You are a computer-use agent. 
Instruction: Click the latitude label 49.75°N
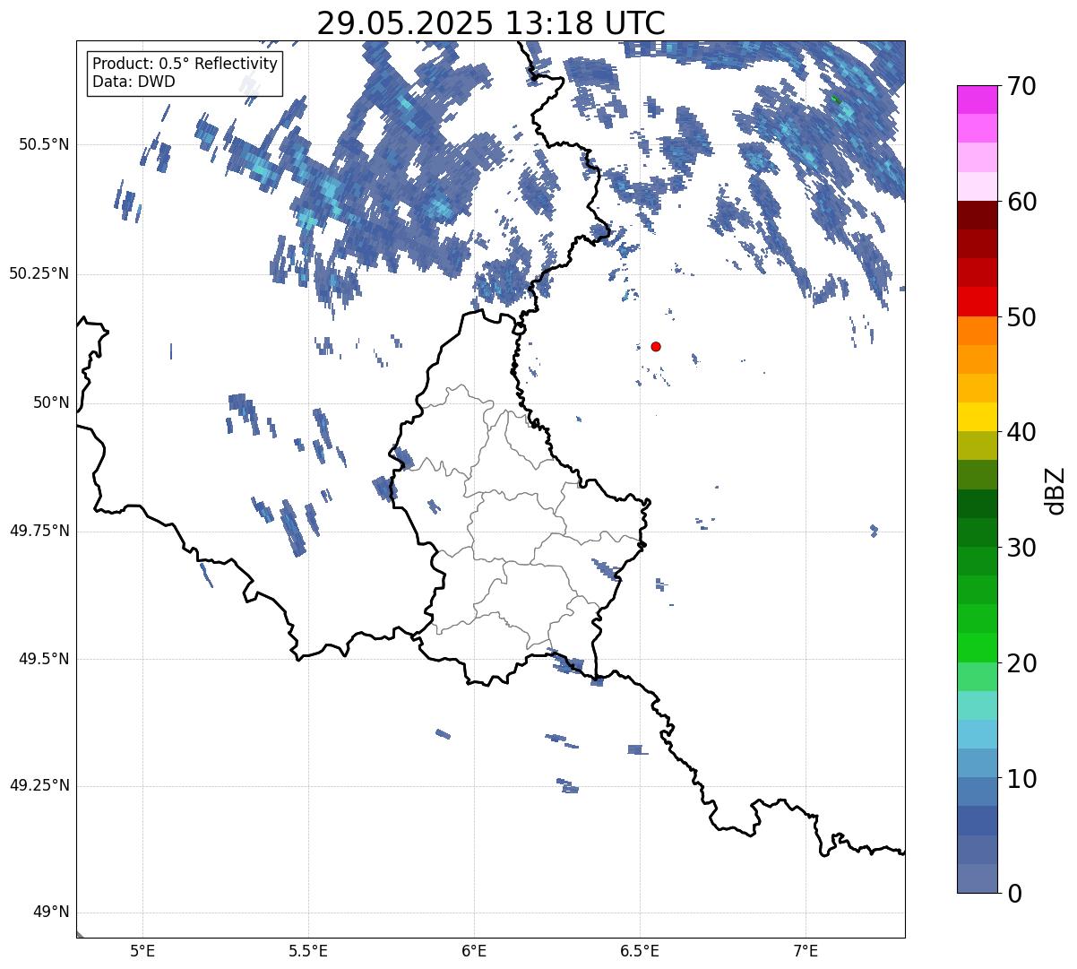[39, 532]
